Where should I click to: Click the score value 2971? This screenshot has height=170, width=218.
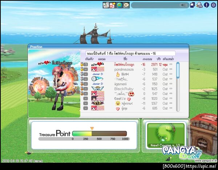pos(154,65)
